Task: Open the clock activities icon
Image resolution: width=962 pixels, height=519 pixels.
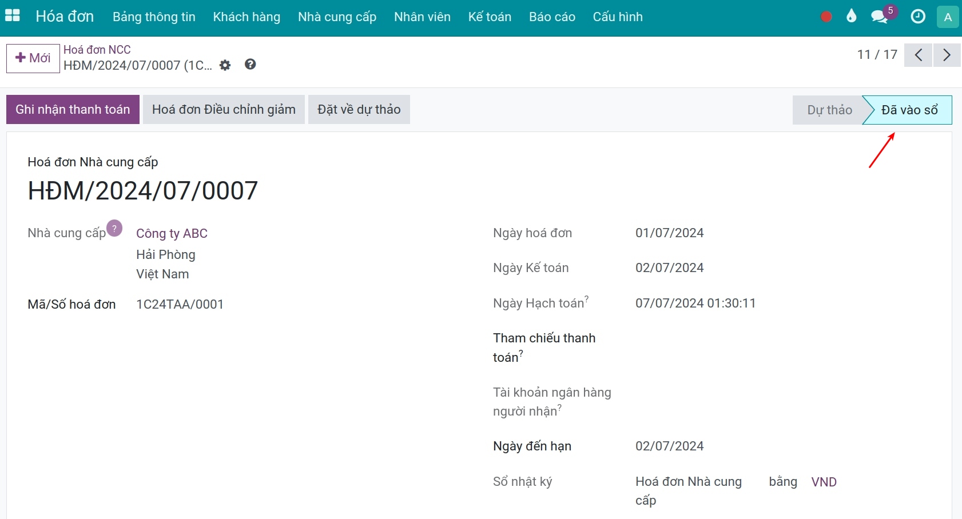Action: point(918,17)
